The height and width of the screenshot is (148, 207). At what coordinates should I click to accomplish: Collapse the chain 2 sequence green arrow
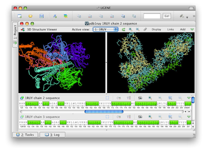(189, 98)
